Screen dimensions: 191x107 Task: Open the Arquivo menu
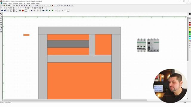5,3
